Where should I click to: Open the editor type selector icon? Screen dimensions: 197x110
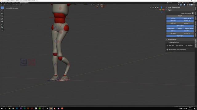[2, 5]
